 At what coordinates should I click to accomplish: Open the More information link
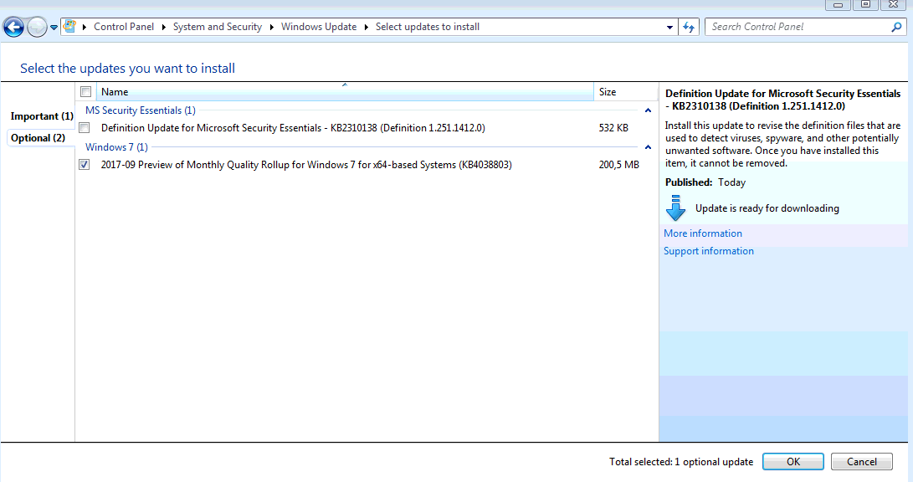[x=703, y=233]
